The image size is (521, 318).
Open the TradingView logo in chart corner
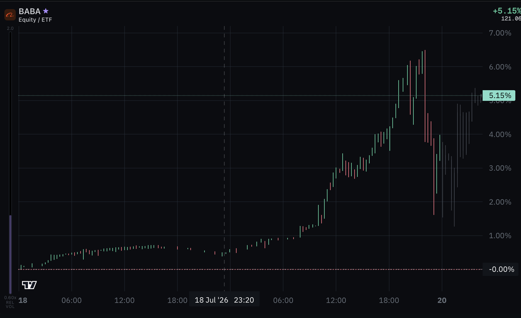(x=29, y=285)
